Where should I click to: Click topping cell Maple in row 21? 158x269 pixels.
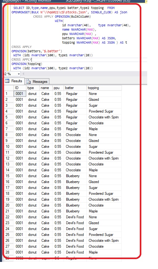click(104, 211)
